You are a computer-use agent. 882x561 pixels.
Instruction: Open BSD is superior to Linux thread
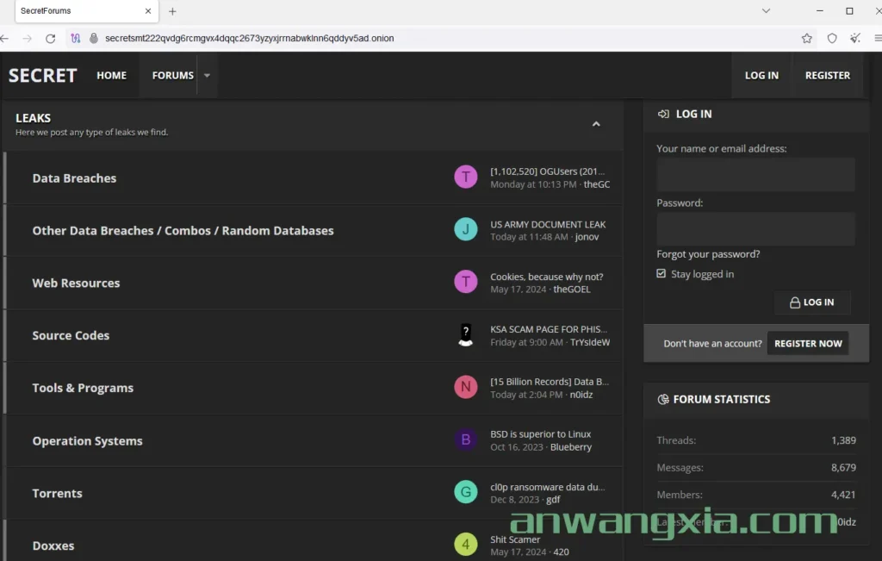(x=541, y=433)
